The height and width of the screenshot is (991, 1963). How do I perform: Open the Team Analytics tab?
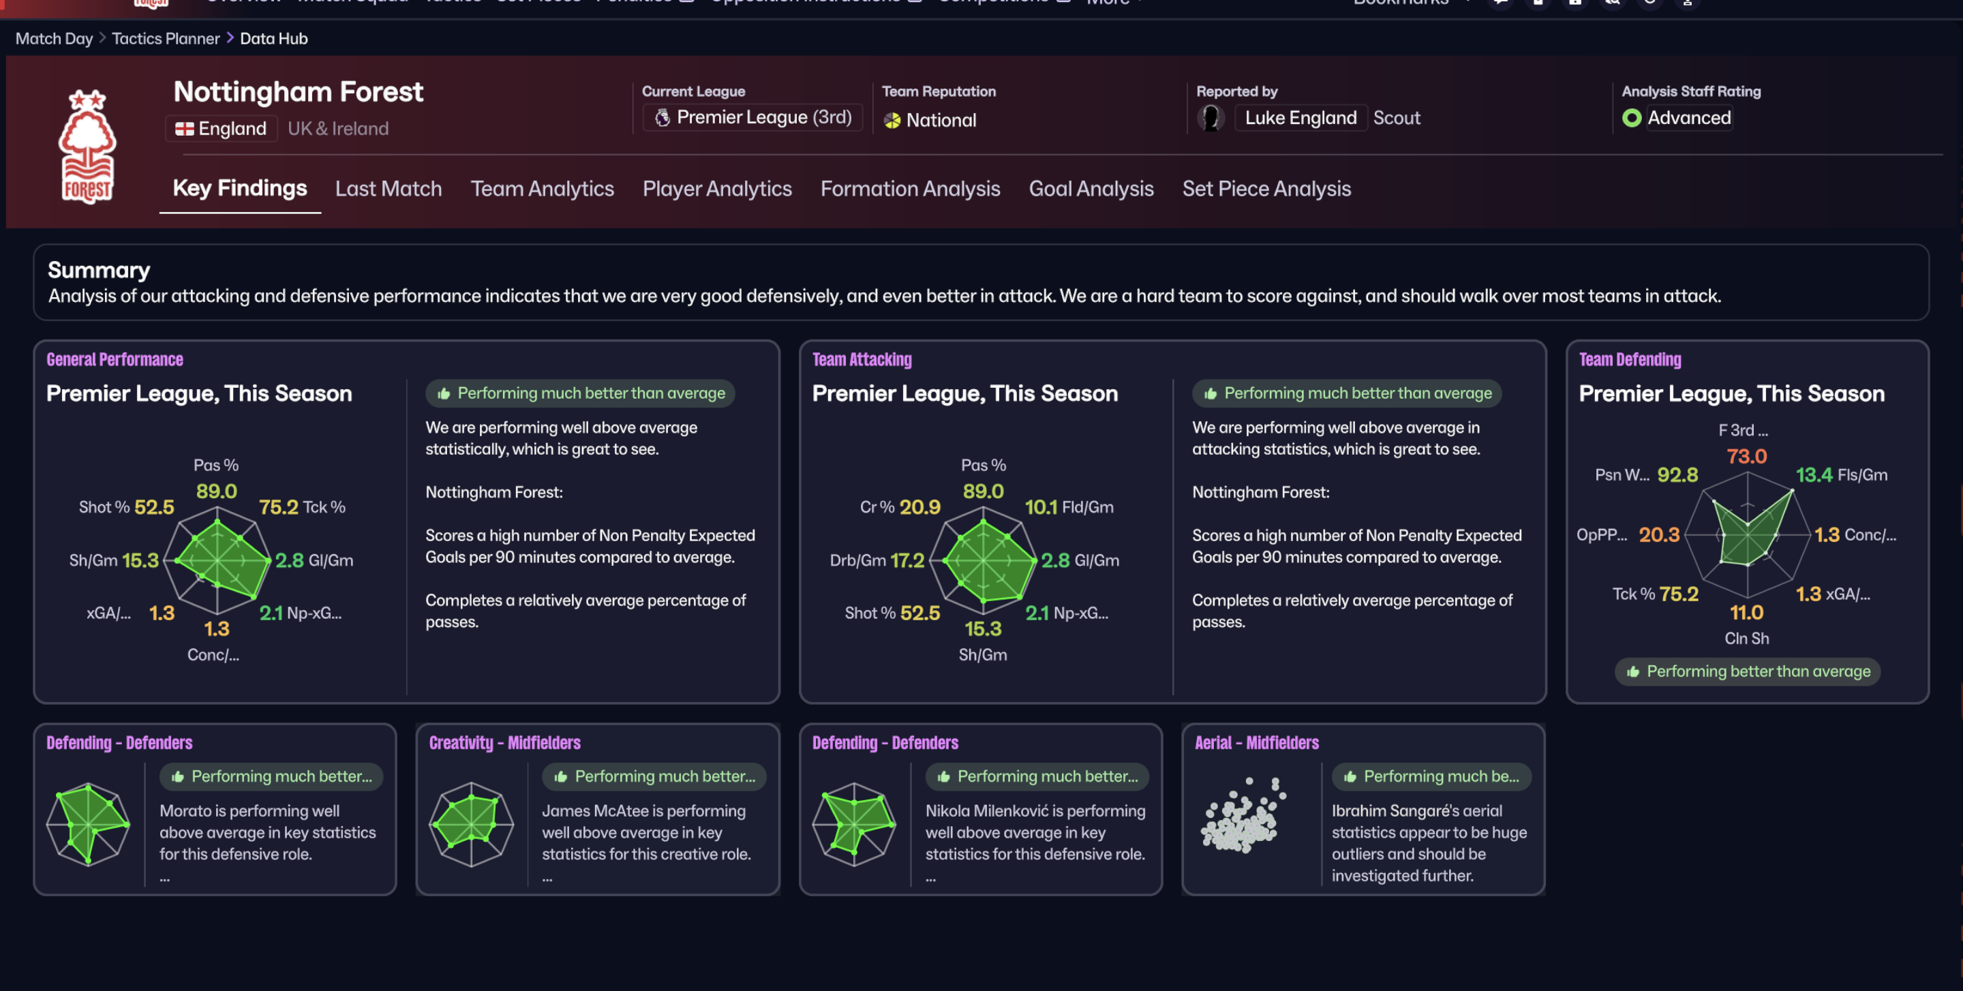point(542,189)
